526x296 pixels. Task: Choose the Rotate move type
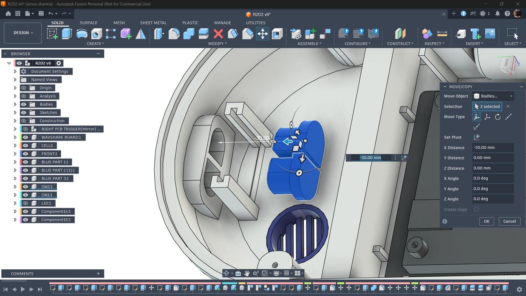click(498, 117)
